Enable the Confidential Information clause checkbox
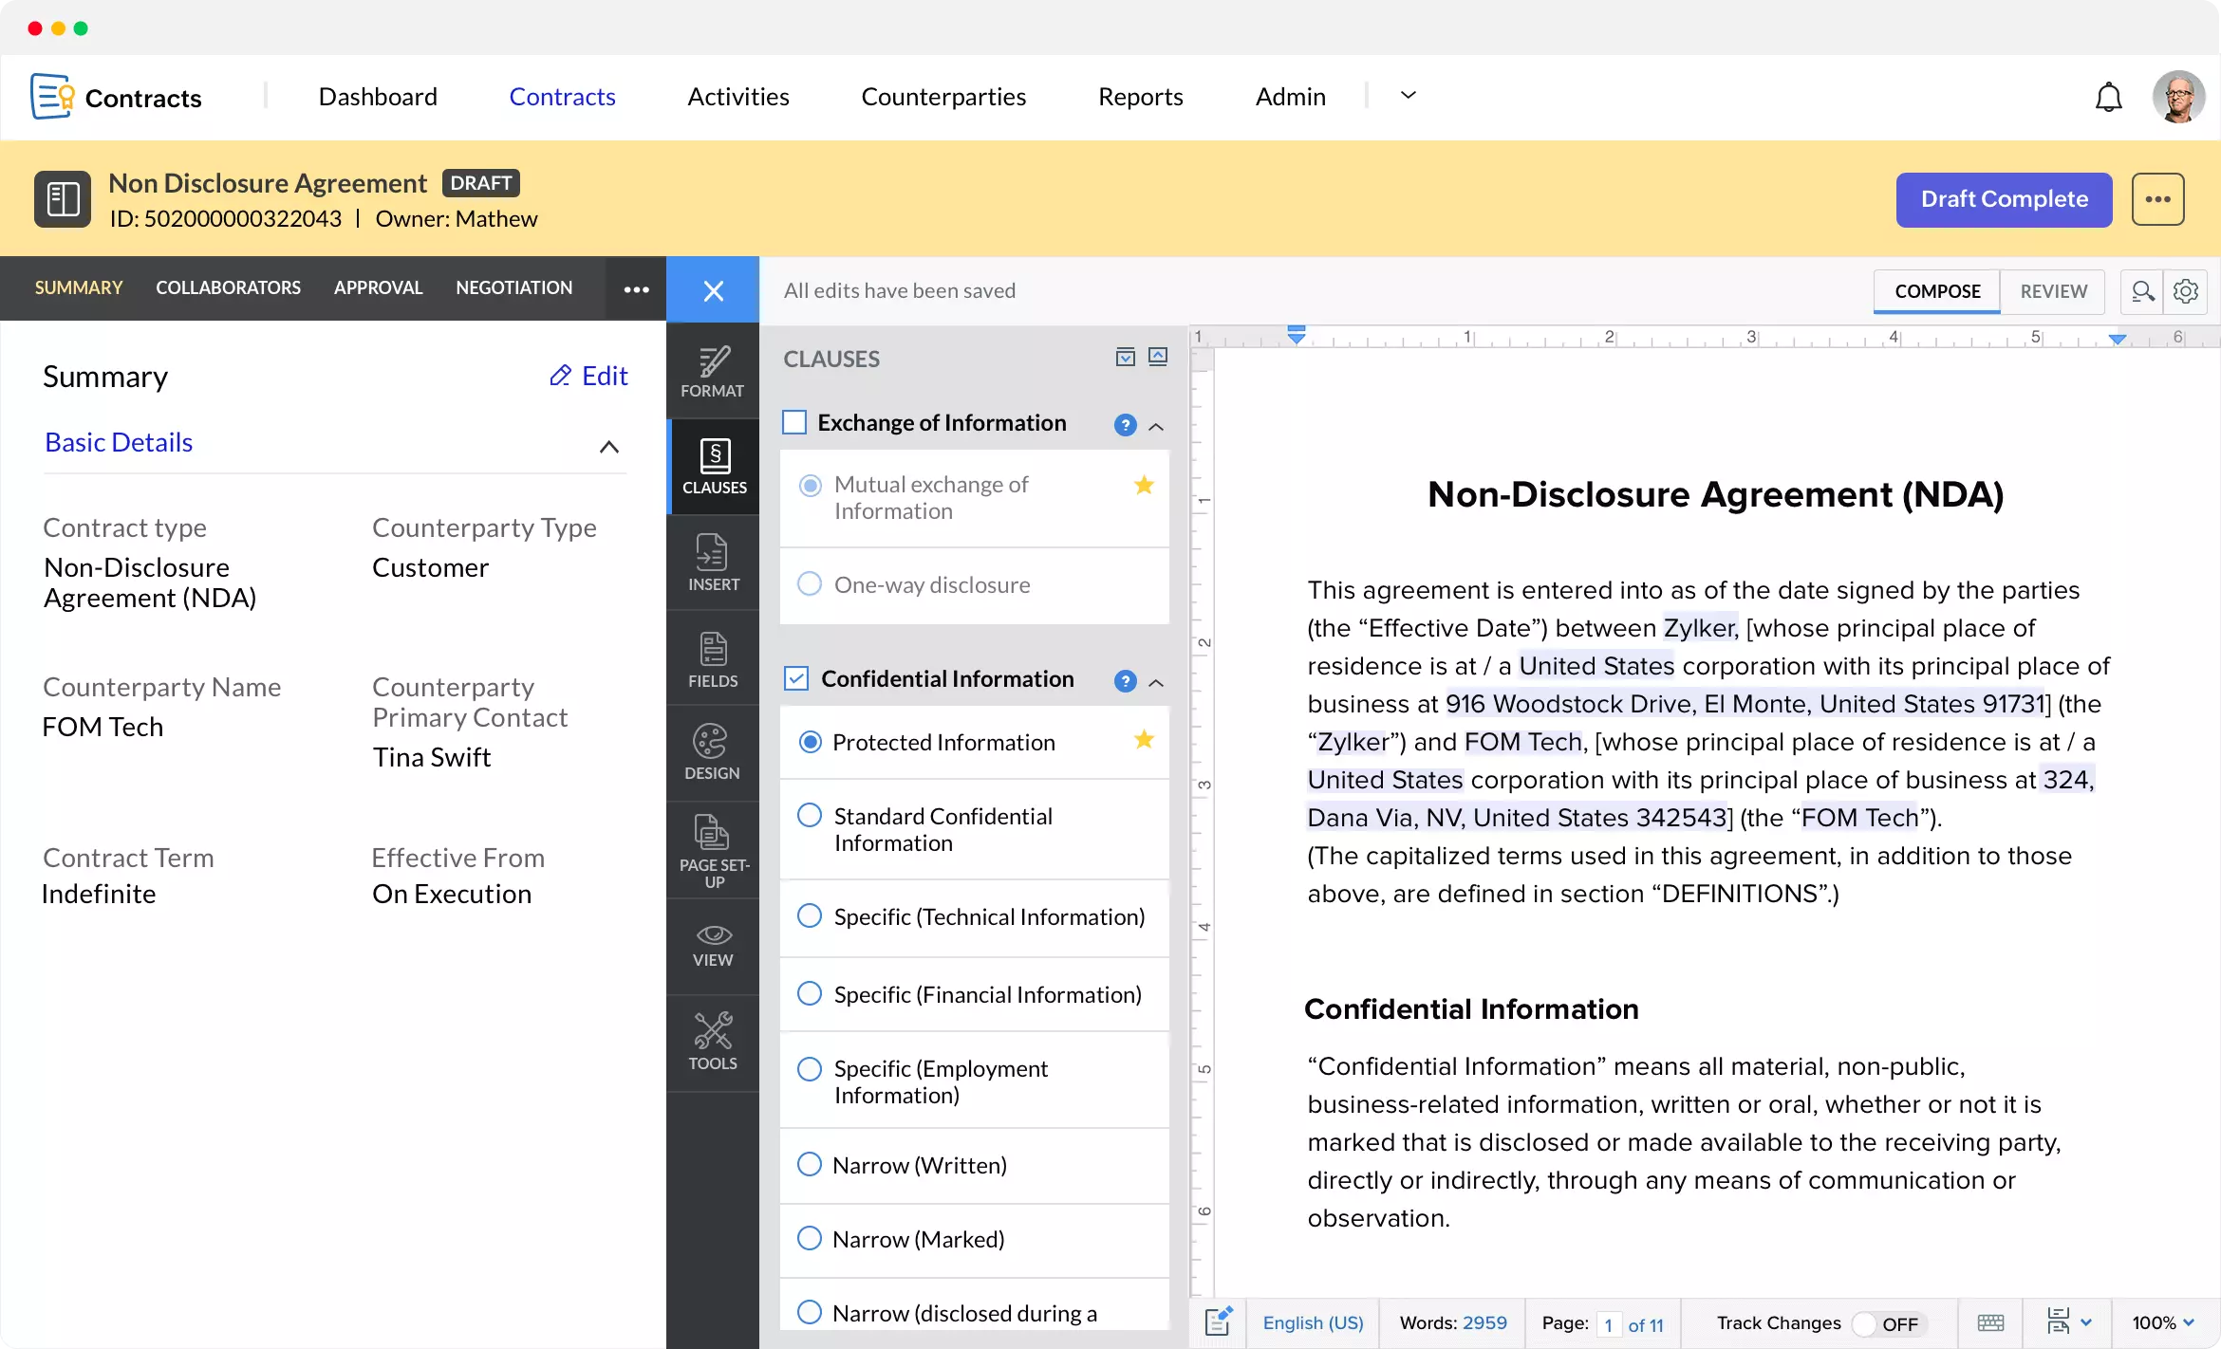Image resolution: width=2221 pixels, height=1349 pixels. coord(795,678)
